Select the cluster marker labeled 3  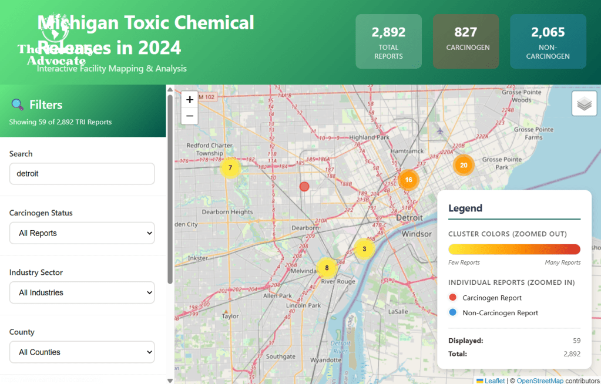pos(364,249)
